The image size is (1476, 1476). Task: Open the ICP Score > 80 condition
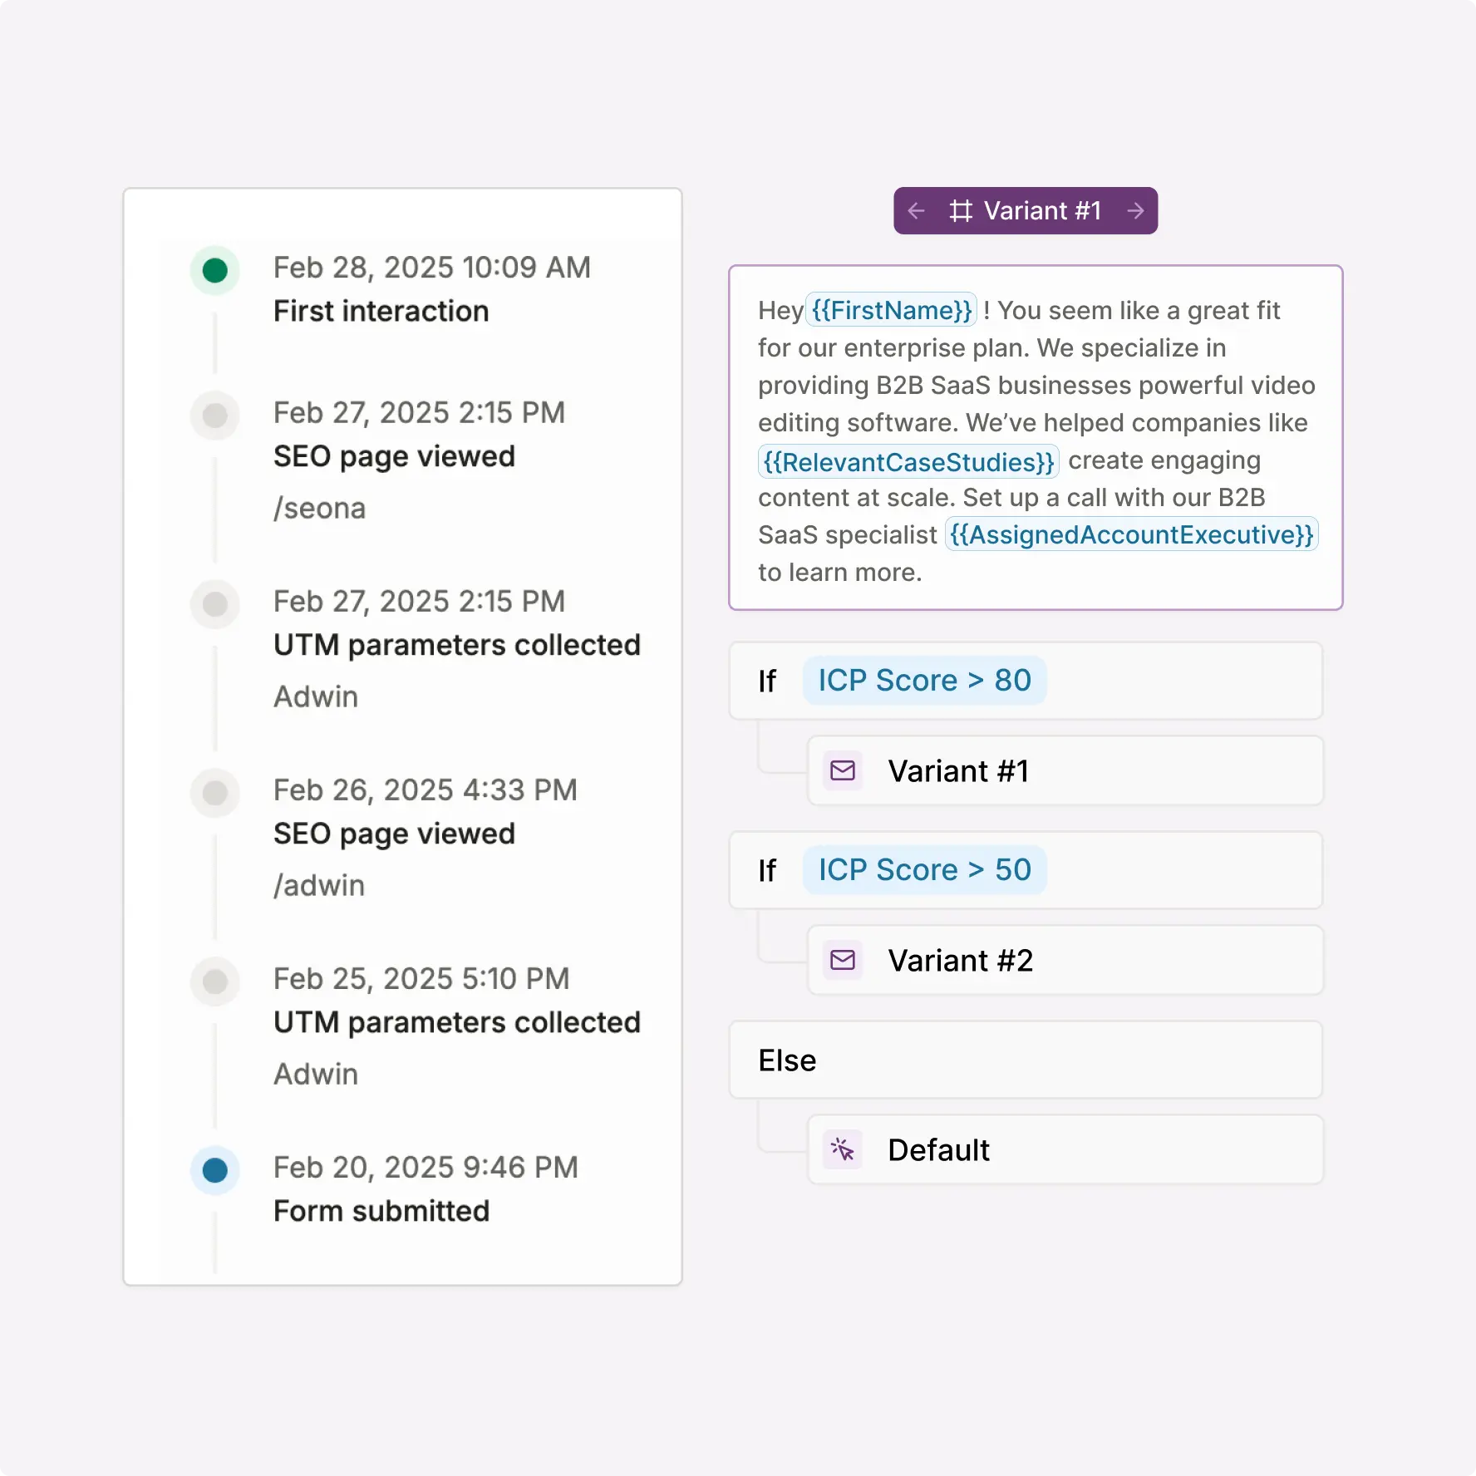tap(924, 681)
